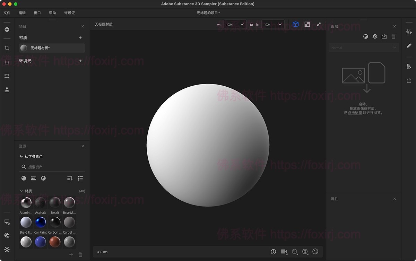Open the 窗口 menu in the menu bar
416x261 pixels.
37,13
